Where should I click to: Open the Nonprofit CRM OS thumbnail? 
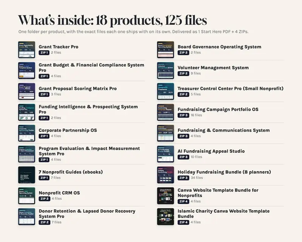26,196
